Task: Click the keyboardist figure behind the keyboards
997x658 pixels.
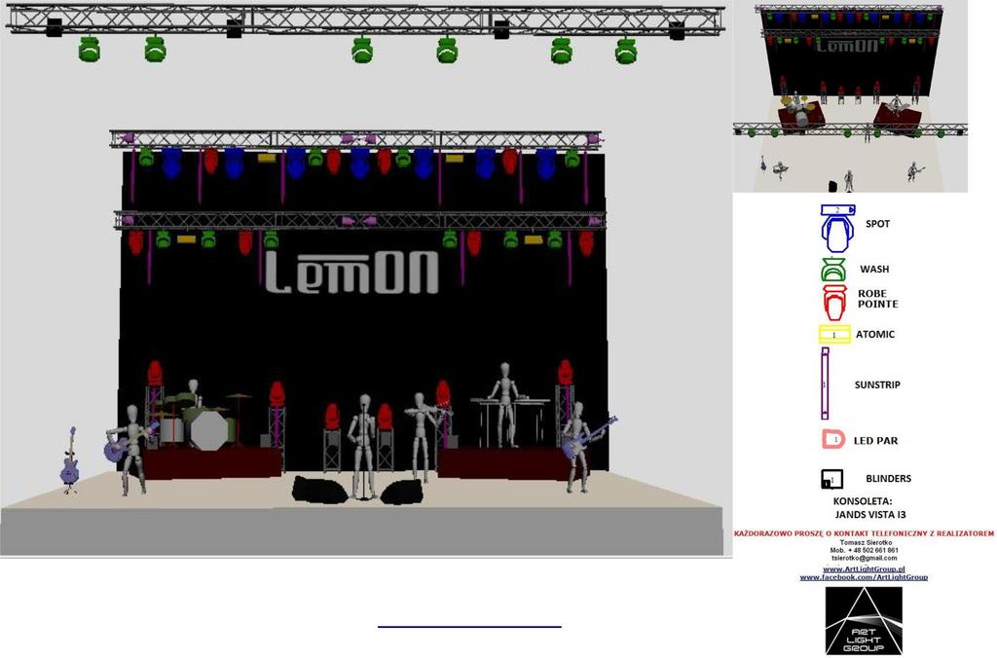Action: (505, 403)
